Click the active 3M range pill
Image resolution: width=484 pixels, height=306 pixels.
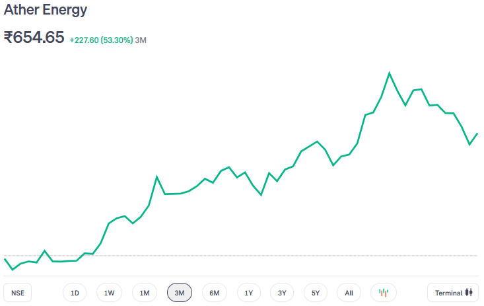coord(180,293)
